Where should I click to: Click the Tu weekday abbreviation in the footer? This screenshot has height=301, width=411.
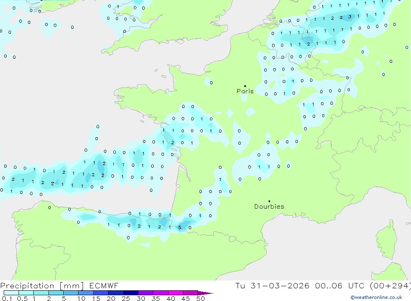240,285
